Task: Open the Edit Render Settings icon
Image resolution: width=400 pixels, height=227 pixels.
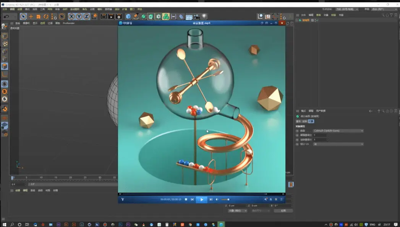Action: 119,16
